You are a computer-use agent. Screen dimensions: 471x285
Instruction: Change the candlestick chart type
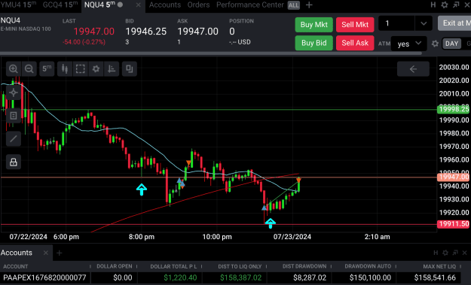(65, 69)
